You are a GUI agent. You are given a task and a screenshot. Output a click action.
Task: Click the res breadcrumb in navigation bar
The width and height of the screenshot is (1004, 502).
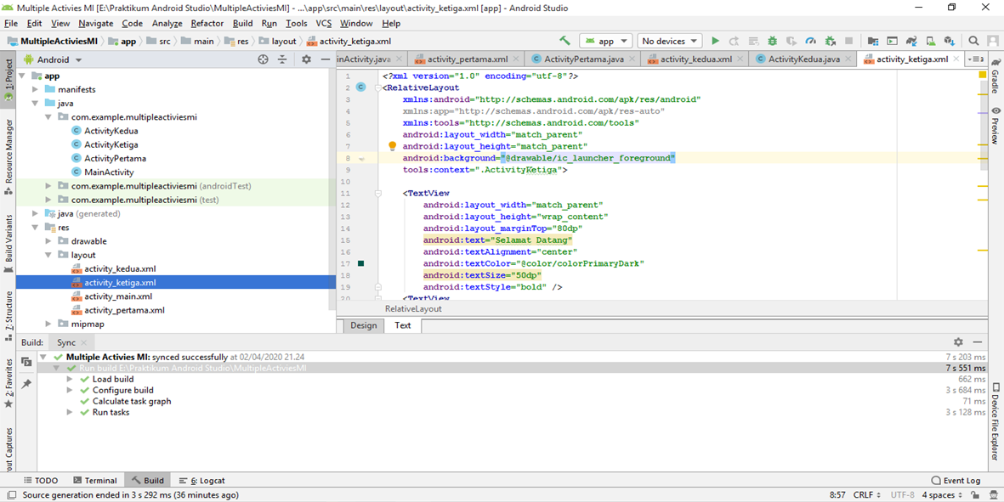point(237,41)
